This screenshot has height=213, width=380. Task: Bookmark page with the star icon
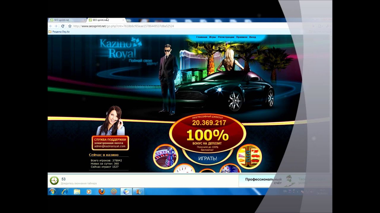tap(70, 26)
